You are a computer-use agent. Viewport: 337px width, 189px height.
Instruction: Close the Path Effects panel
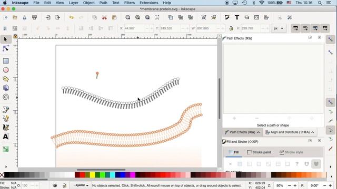pos(320,37)
